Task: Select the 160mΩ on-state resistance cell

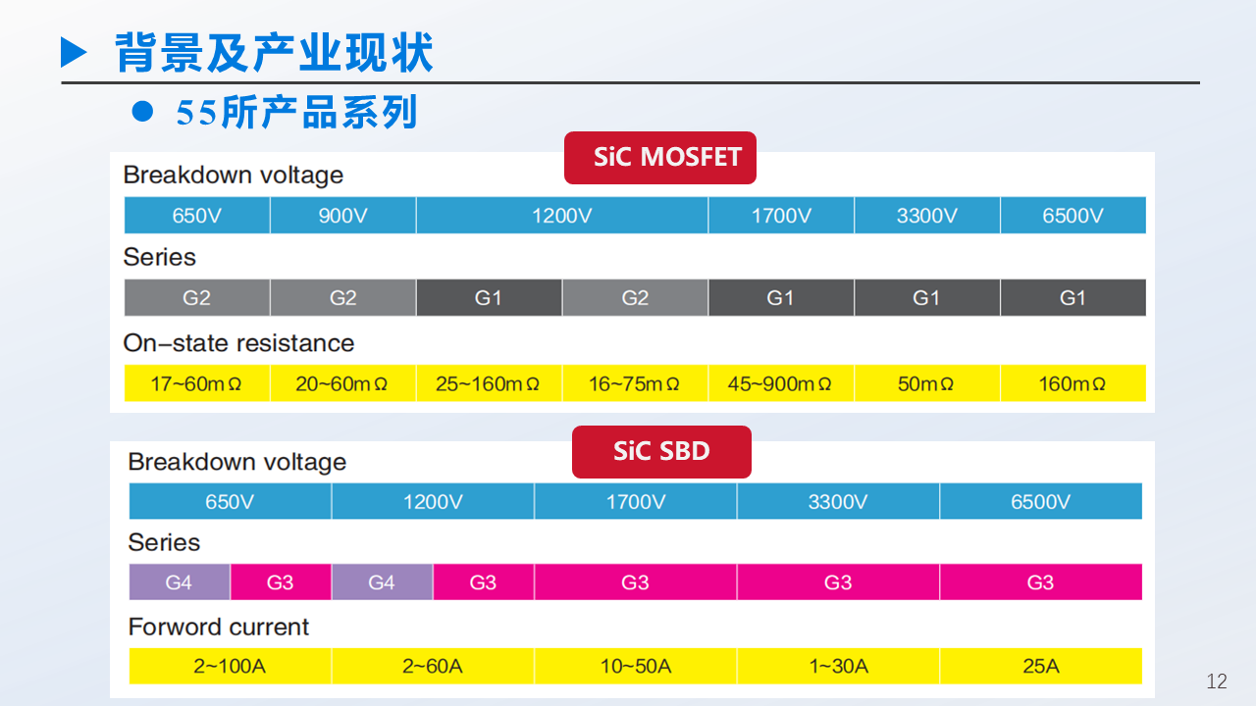Action: pyautogui.click(x=1073, y=383)
